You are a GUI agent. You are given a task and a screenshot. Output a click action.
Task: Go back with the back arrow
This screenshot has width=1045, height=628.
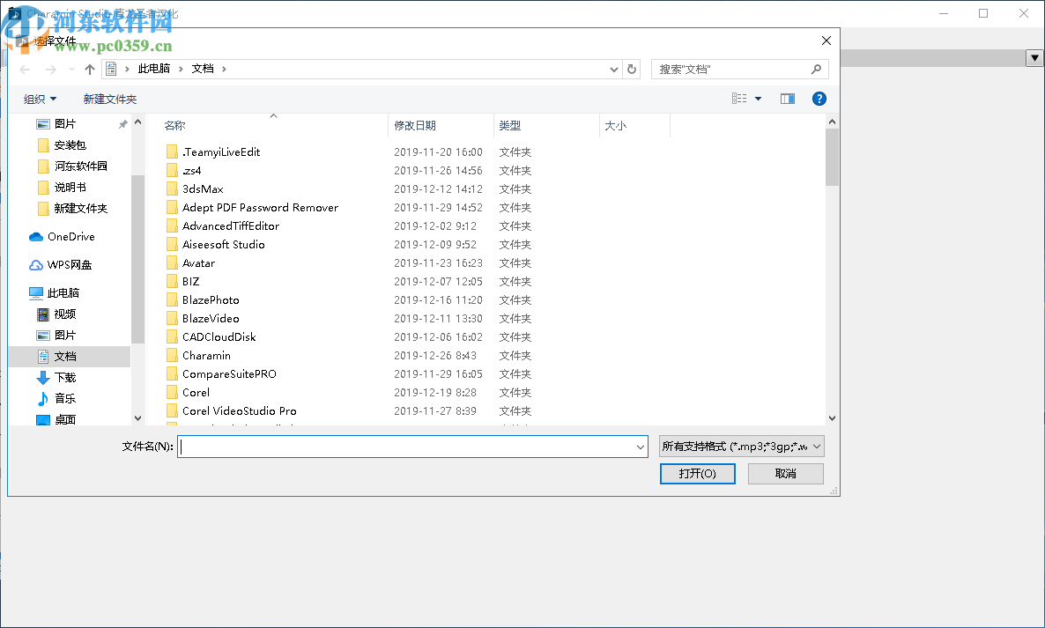click(x=26, y=70)
